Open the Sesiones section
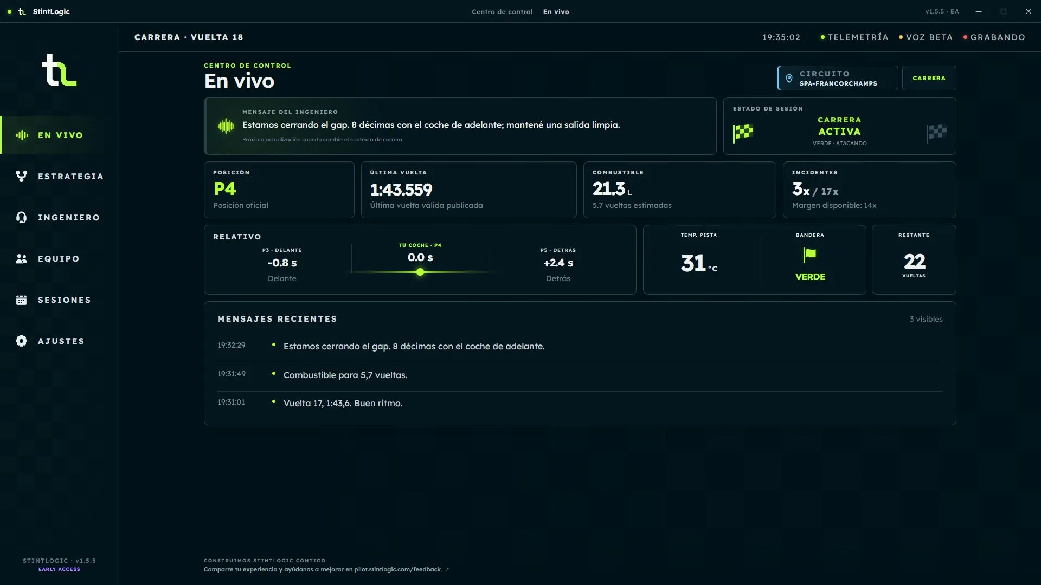 [60, 300]
